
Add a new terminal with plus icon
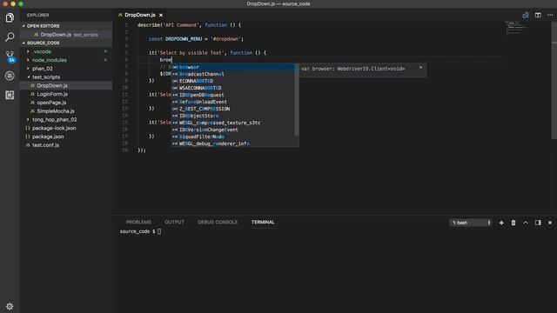pos(501,223)
